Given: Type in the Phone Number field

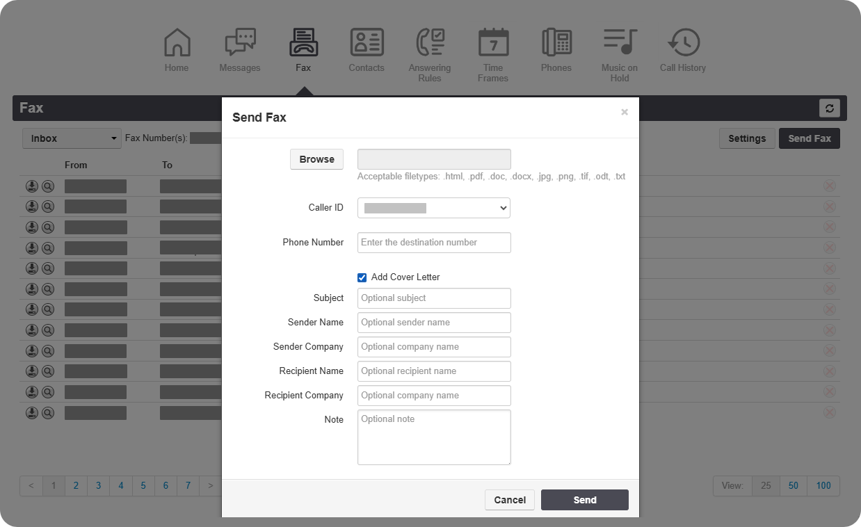Looking at the screenshot, I should point(433,242).
